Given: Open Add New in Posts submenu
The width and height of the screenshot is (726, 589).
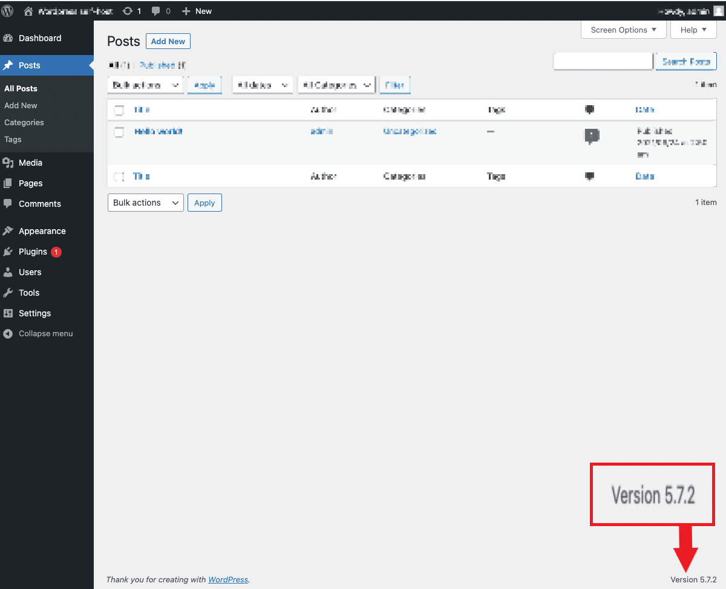Looking at the screenshot, I should pyautogui.click(x=21, y=105).
